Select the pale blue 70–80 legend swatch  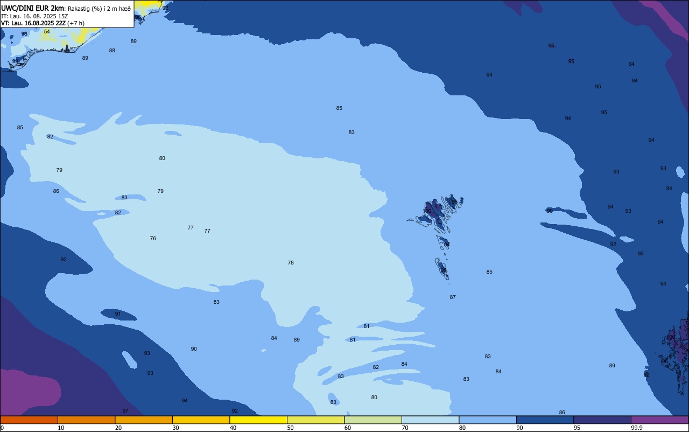[x=430, y=420]
